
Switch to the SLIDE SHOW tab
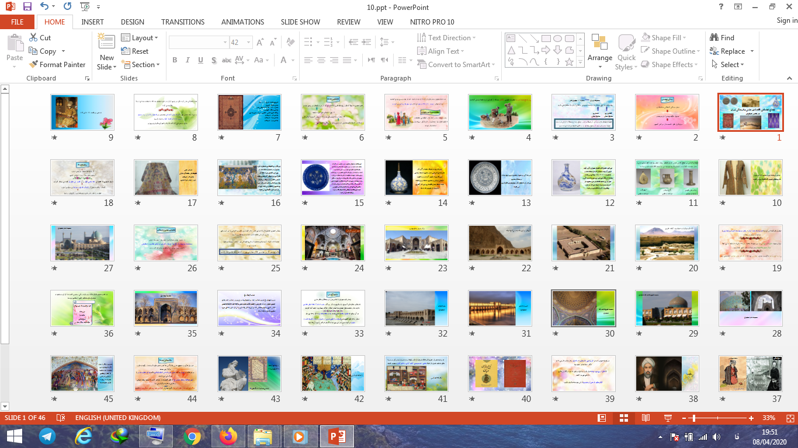300,22
